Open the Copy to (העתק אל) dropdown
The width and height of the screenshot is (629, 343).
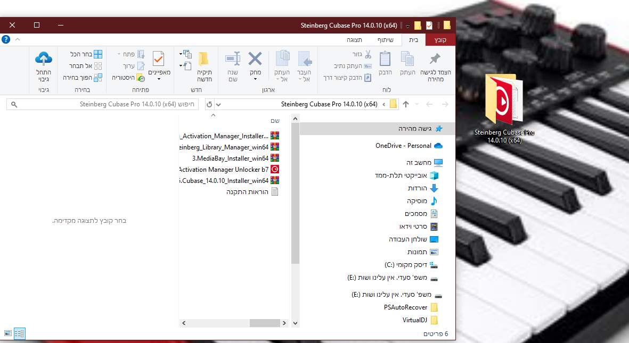pyautogui.click(x=282, y=67)
